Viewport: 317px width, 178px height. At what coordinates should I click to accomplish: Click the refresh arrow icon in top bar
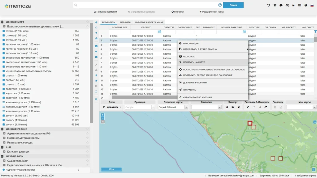point(268,5)
